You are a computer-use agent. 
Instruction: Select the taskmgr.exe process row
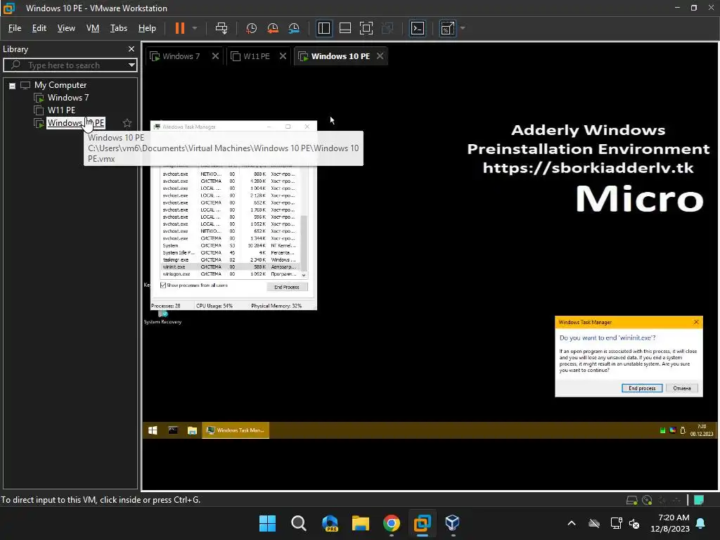click(230, 260)
